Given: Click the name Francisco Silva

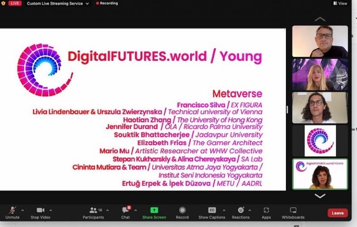Looking at the screenshot, I should (201, 105).
